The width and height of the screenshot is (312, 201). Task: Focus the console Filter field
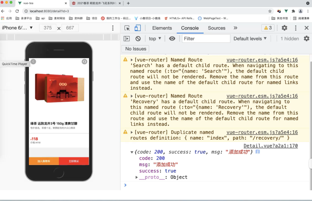206,39
